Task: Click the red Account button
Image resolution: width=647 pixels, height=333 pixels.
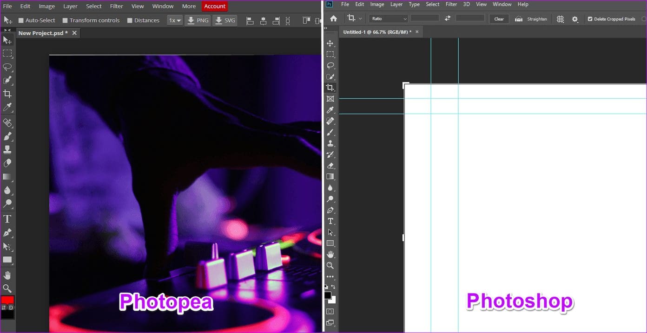Action: coord(215,6)
